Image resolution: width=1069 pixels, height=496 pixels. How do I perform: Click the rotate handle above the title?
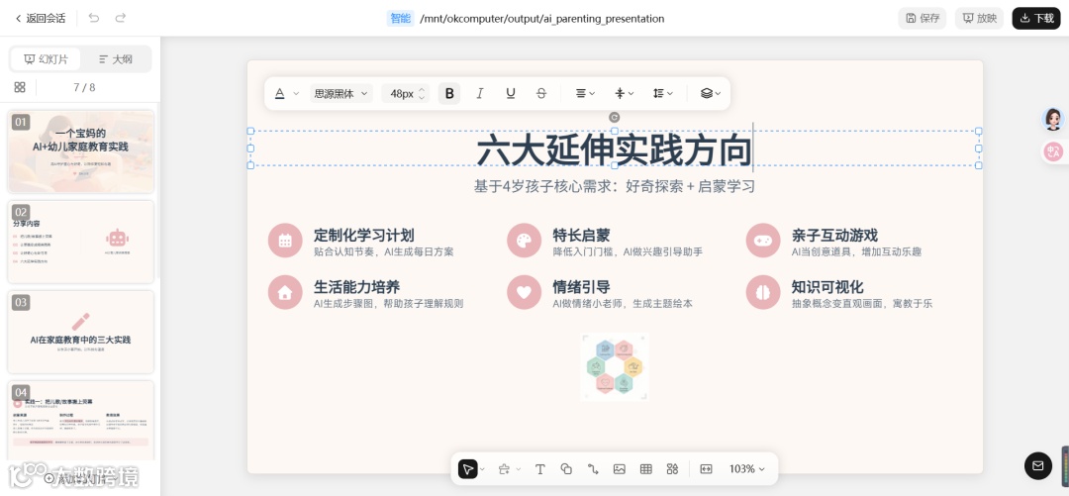tap(615, 118)
